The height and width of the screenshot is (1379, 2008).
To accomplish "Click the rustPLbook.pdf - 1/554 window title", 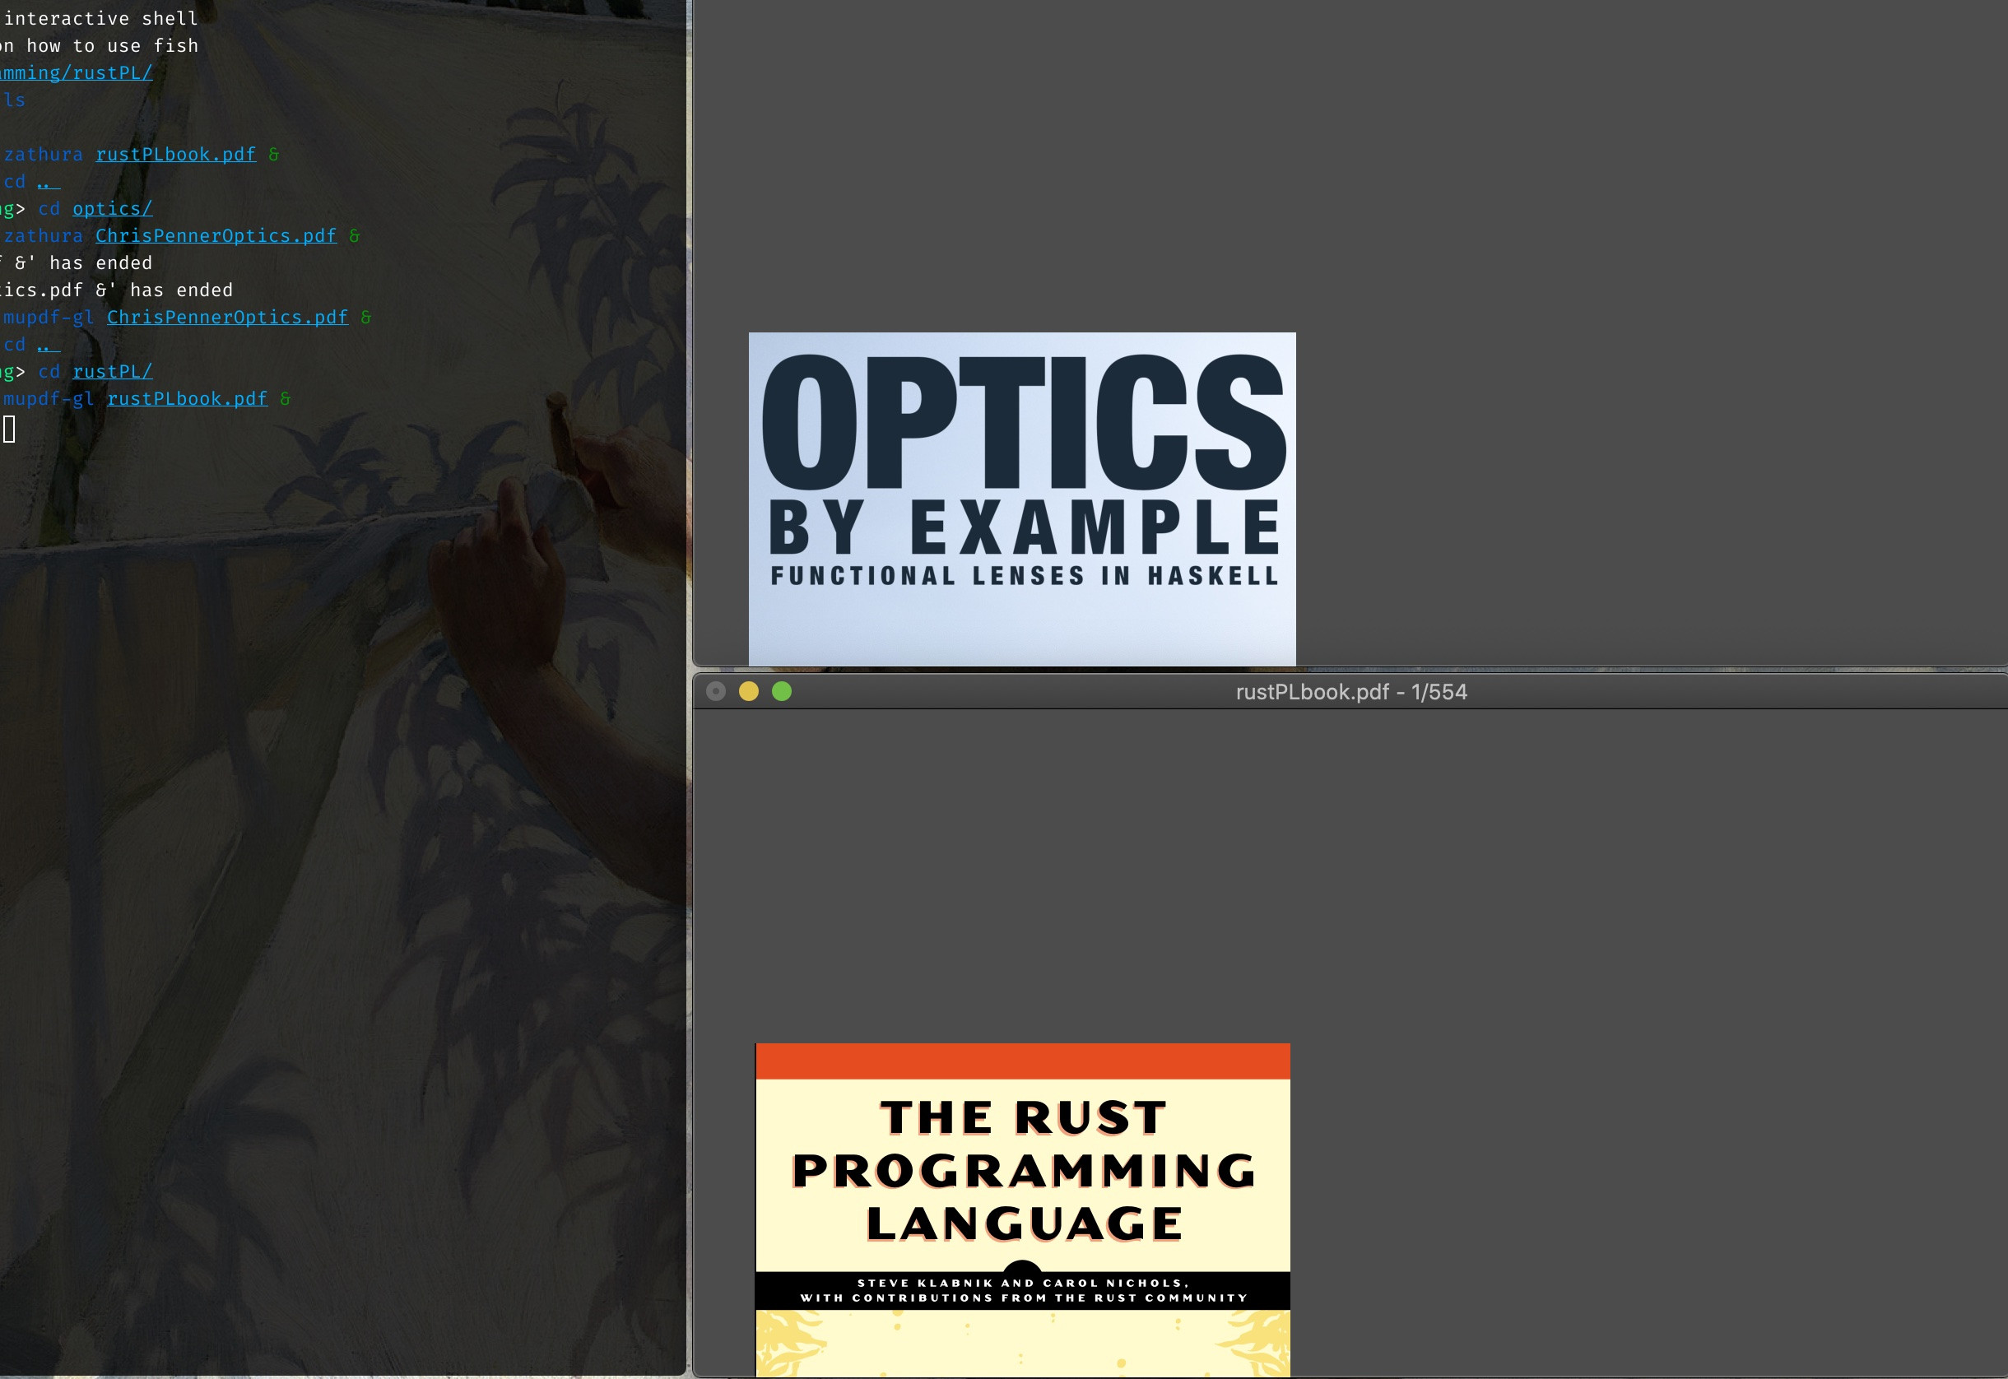I will click(x=1351, y=692).
